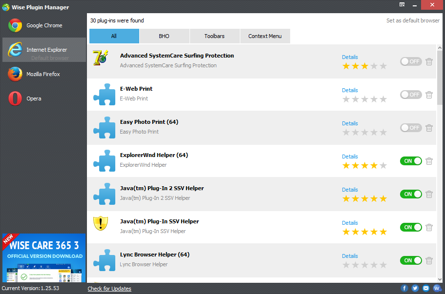Open the Twitter icon in the status bar
This screenshot has height=294, width=445.
(x=415, y=288)
